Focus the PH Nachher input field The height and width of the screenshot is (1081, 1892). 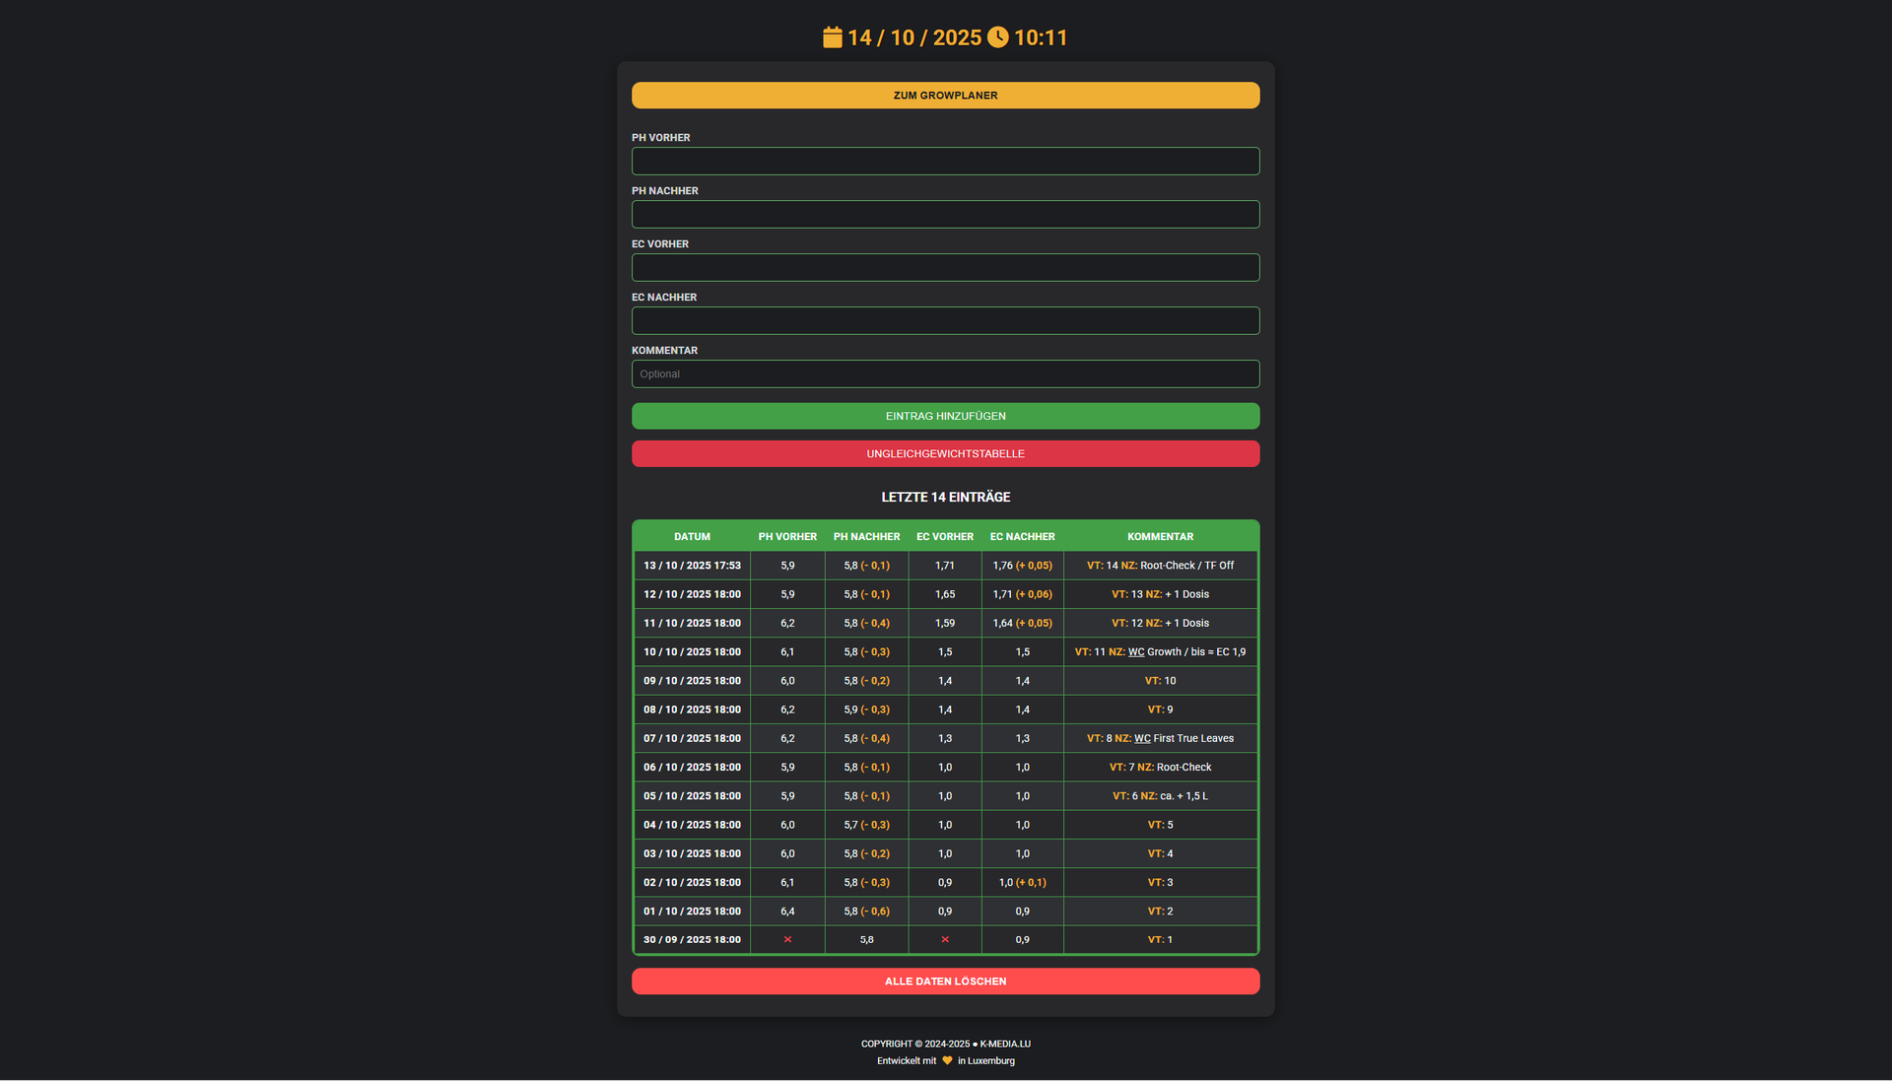(945, 215)
